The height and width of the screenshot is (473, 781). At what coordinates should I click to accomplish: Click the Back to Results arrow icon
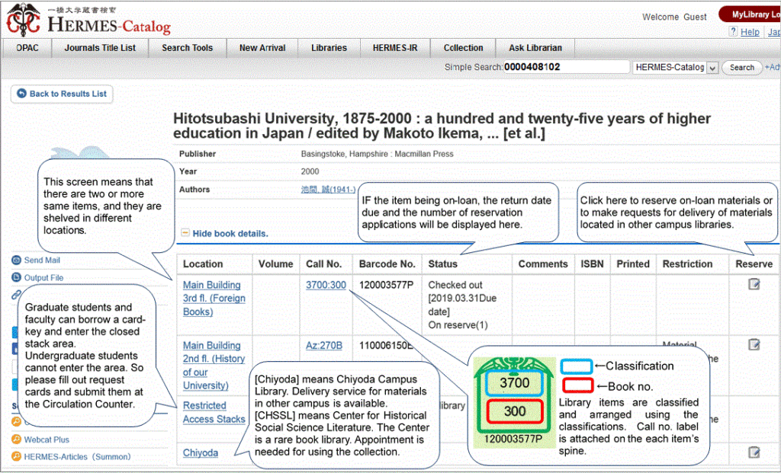coord(21,94)
